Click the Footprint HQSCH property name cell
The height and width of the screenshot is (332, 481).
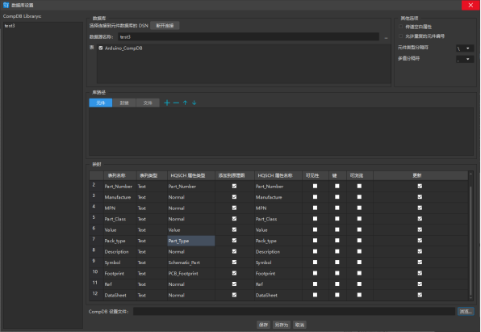point(278,273)
